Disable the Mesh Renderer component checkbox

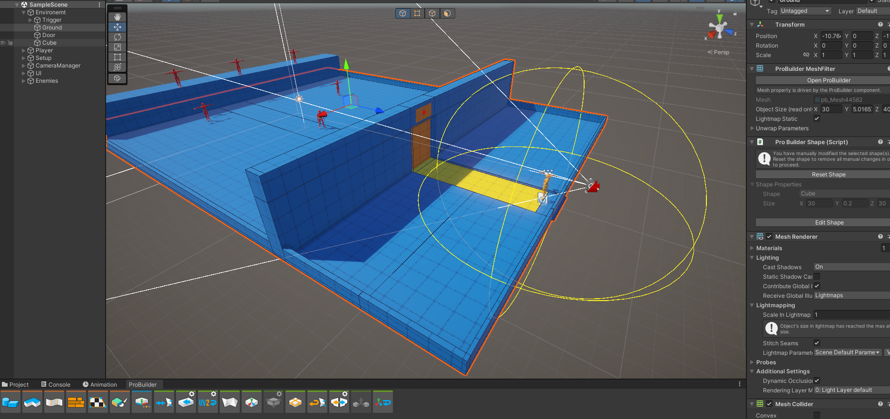[769, 236]
